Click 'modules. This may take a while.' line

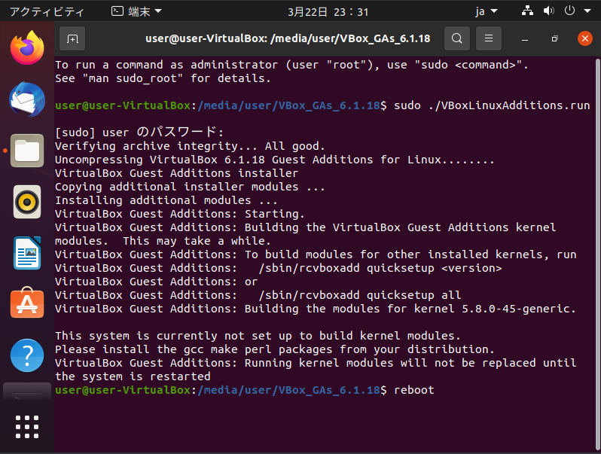point(163,241)
